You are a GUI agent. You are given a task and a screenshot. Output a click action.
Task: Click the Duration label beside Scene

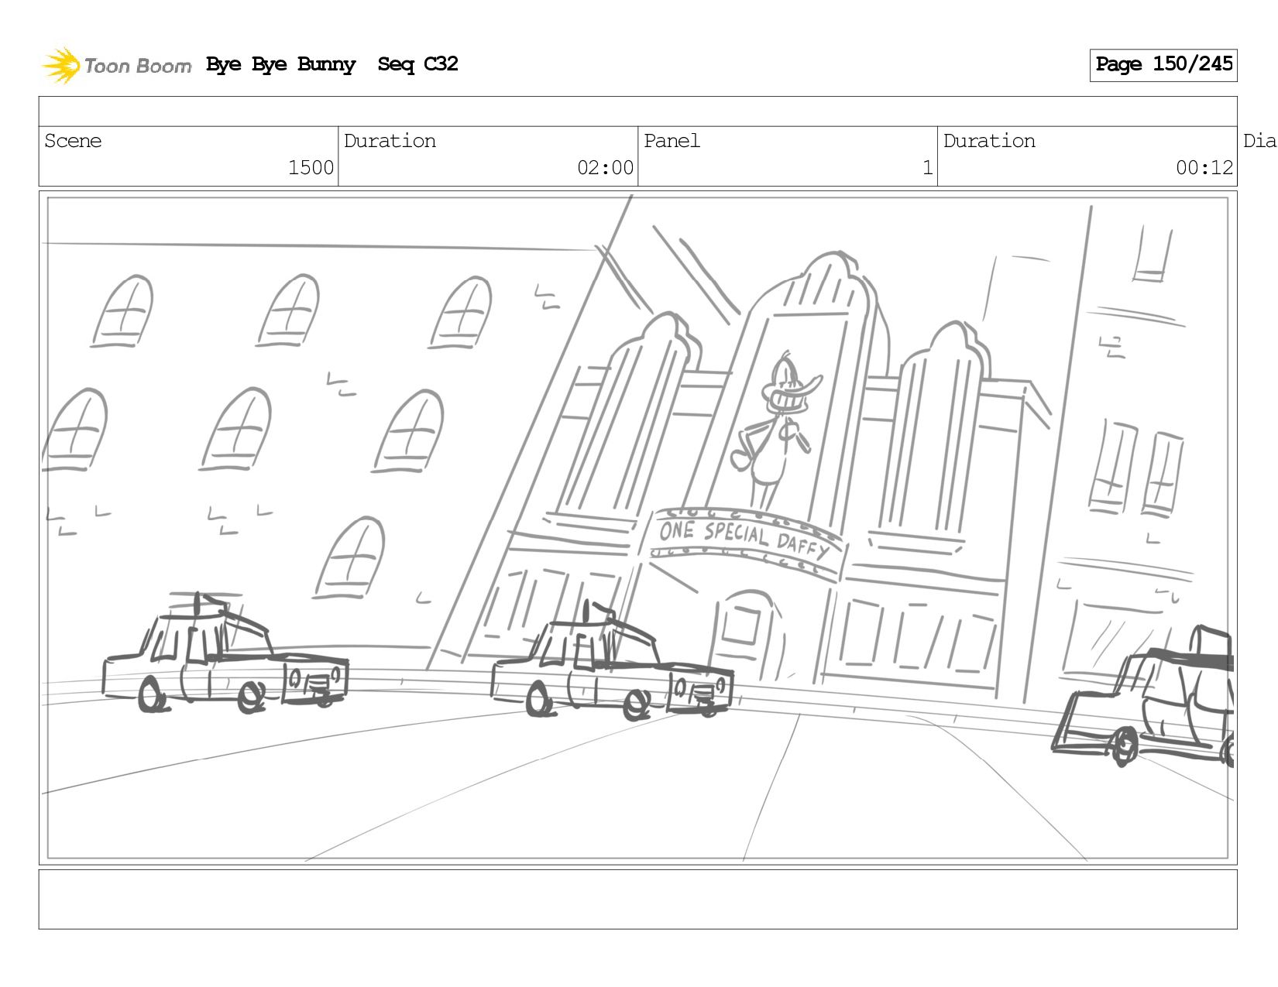point(390,141)
